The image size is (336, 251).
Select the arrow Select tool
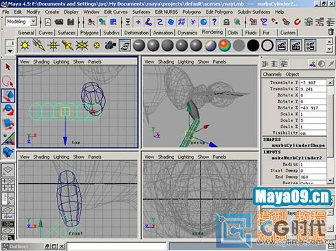[x=8, y=67]
